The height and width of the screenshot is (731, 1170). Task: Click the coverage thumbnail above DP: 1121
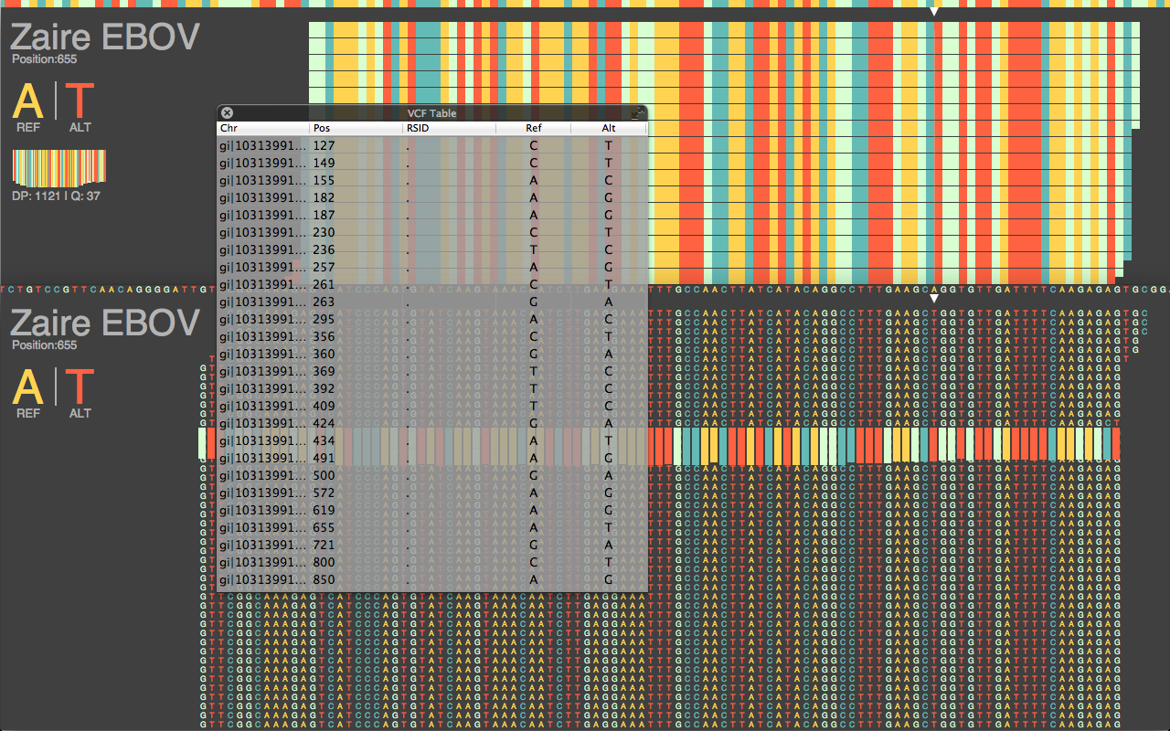[59, 167]
